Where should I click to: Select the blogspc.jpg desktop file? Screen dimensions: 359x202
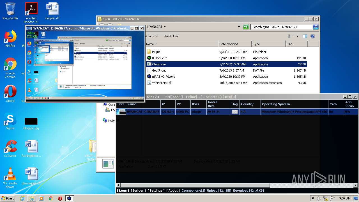pyautogui.click(x=31, y=123)
